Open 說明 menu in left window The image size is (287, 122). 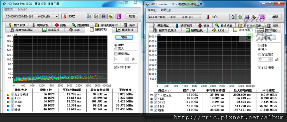[x=22, y=9]
